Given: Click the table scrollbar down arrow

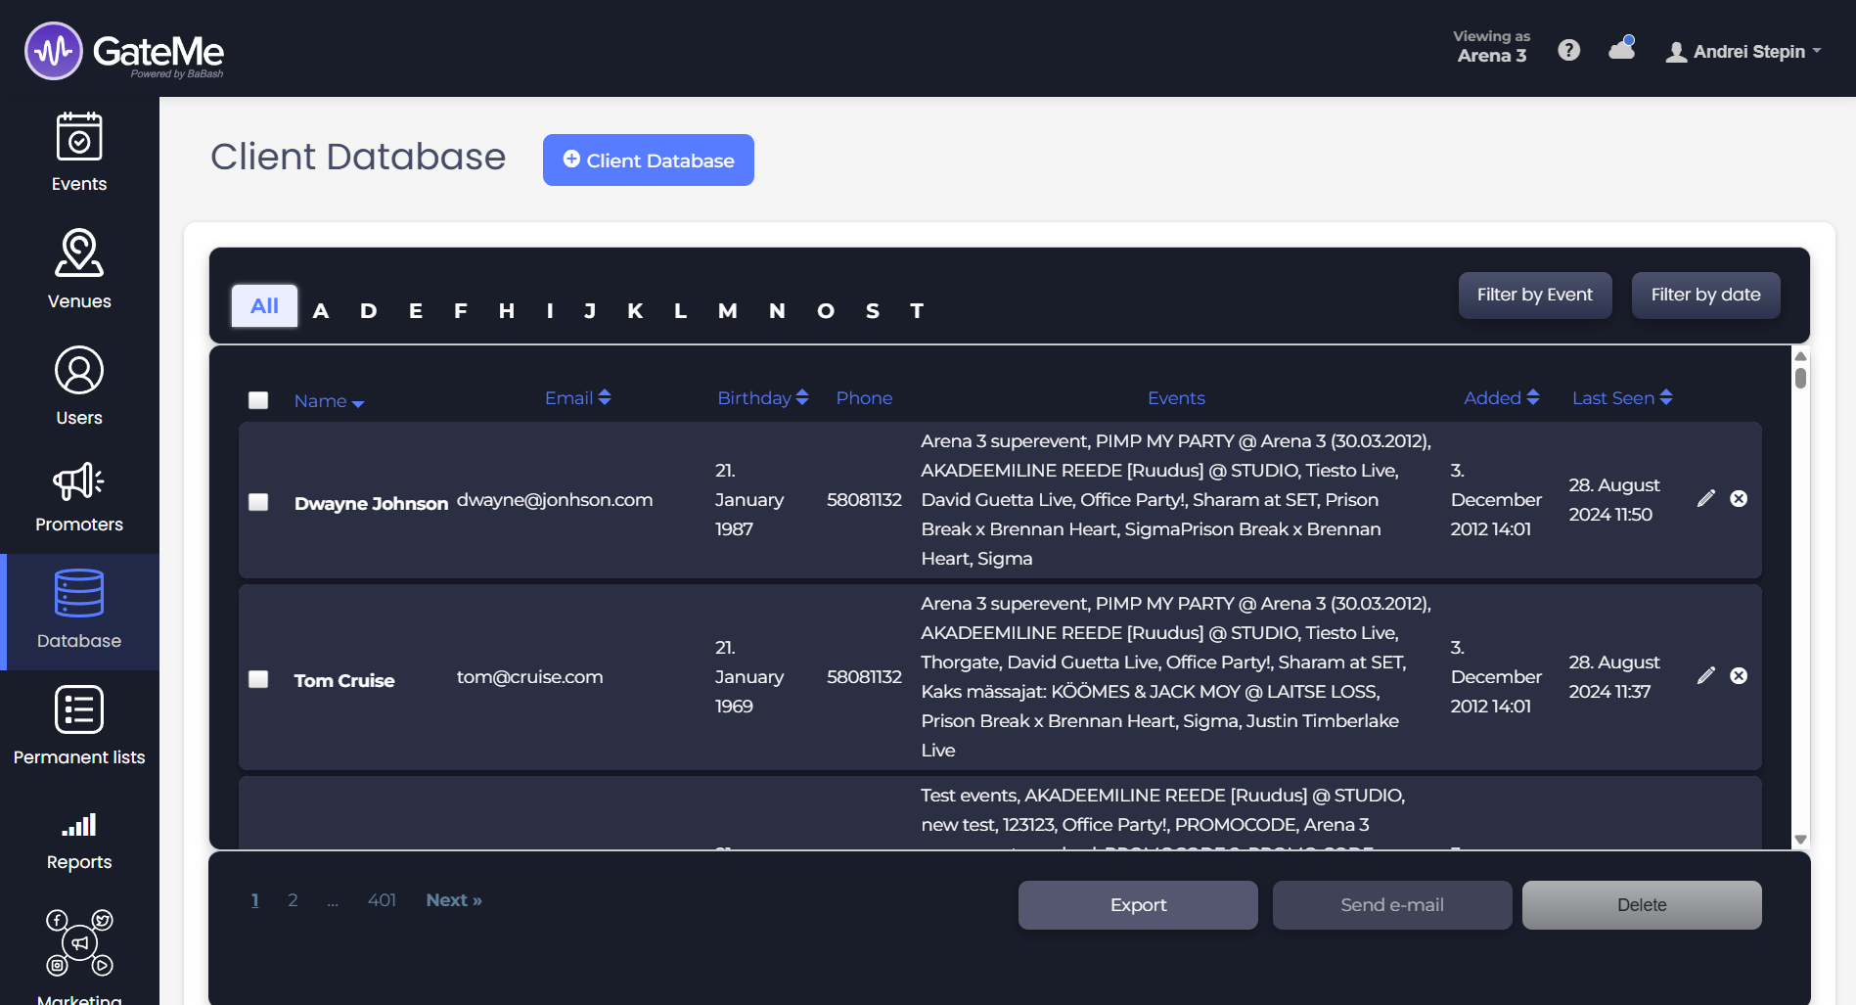Looking at the screenshot, I should click(x=1800, y=840).
